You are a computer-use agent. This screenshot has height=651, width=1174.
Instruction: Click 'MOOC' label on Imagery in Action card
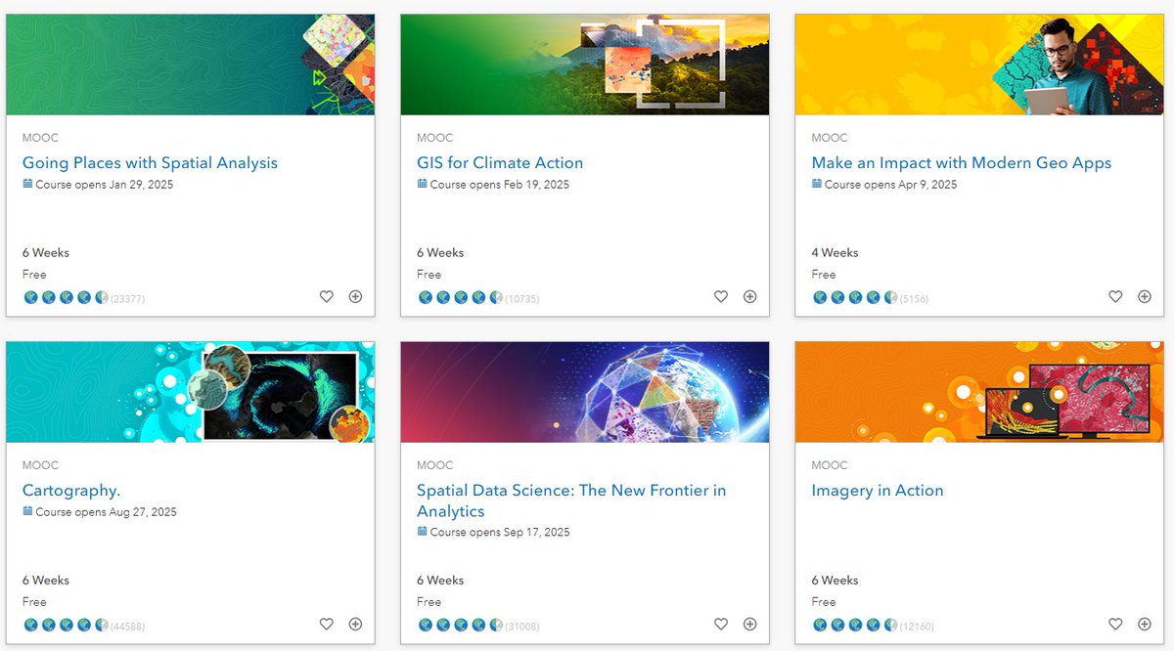tap(830, 465)
